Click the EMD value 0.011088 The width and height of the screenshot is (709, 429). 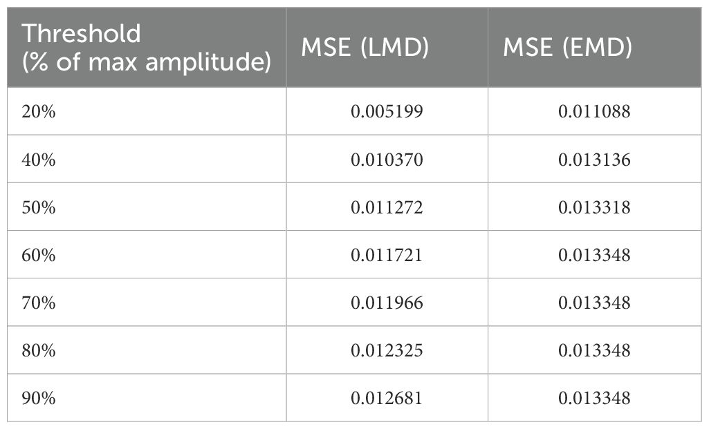pyautogui.click(x=594, y=111)
